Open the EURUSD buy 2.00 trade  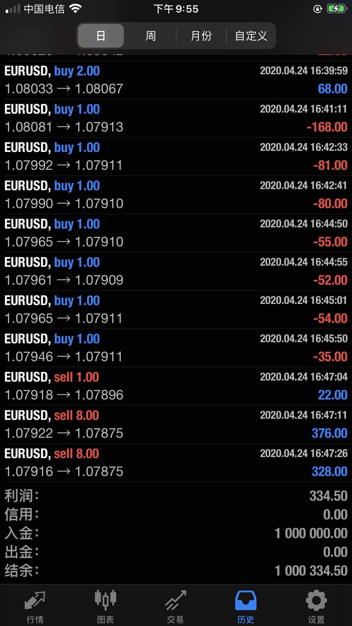click(x=176, y=80)
